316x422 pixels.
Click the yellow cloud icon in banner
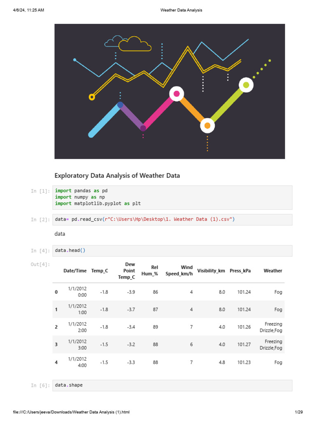[135, 44]
